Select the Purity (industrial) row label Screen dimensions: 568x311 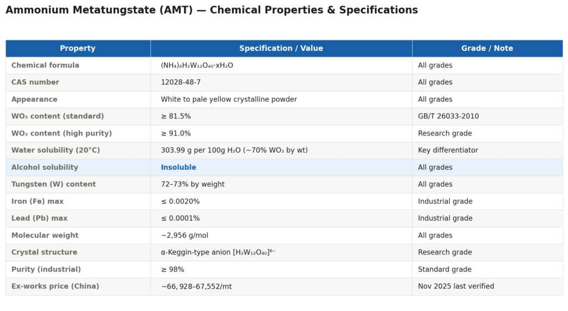[46, 269]
